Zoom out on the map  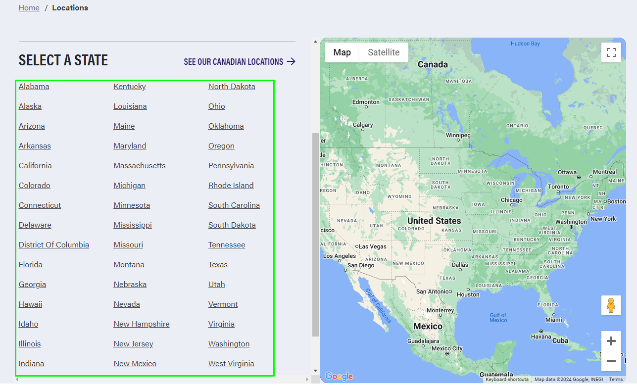coord(611,361)
